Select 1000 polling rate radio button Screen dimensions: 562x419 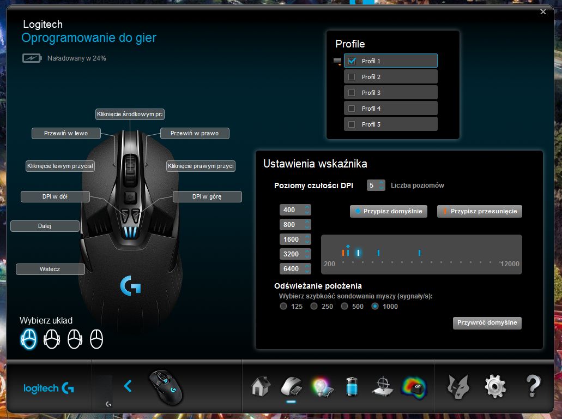375,307
